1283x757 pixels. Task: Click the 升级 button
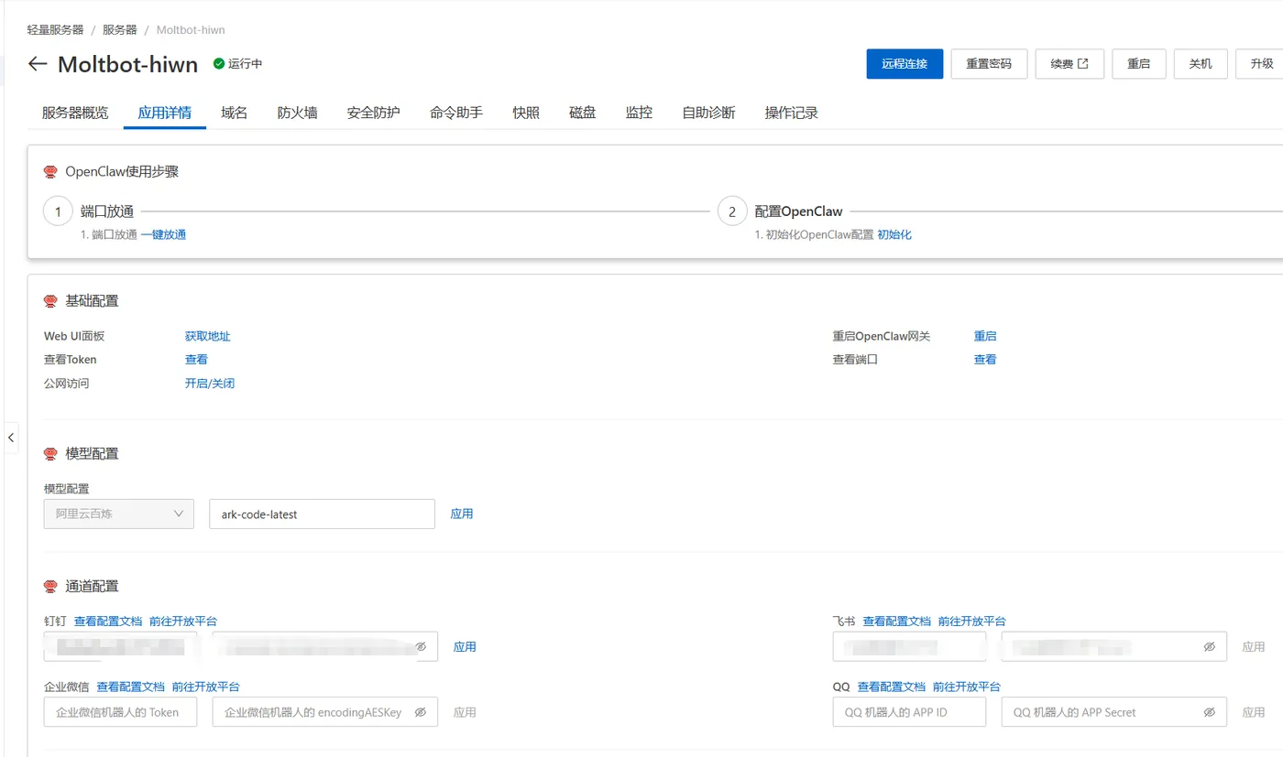point(1261,64)
